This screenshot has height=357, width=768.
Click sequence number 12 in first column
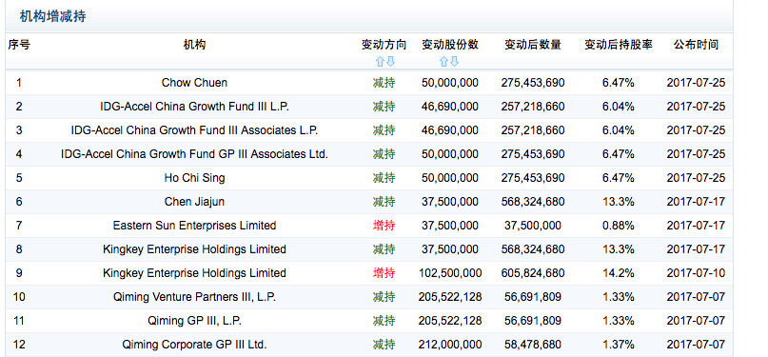19,345
